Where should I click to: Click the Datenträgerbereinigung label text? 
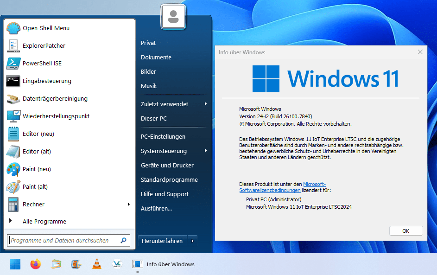(55, 99)
